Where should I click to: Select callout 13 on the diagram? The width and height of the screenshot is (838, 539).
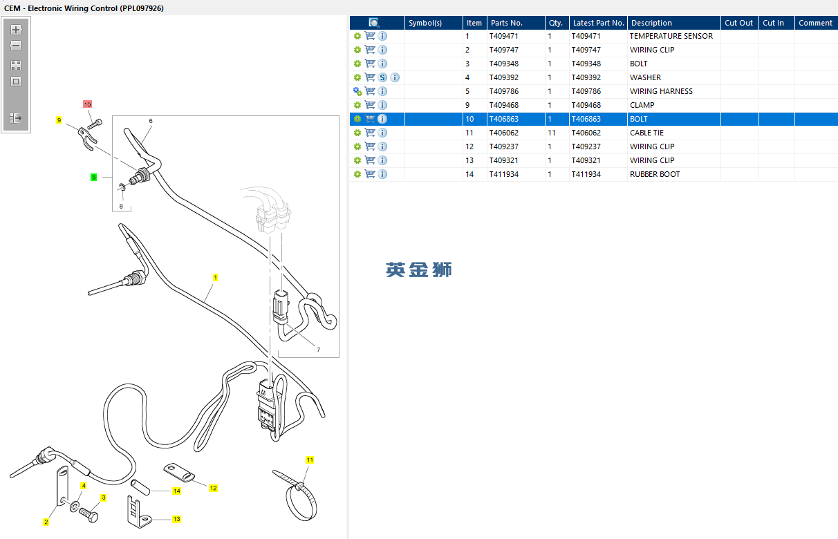(176, 519)
